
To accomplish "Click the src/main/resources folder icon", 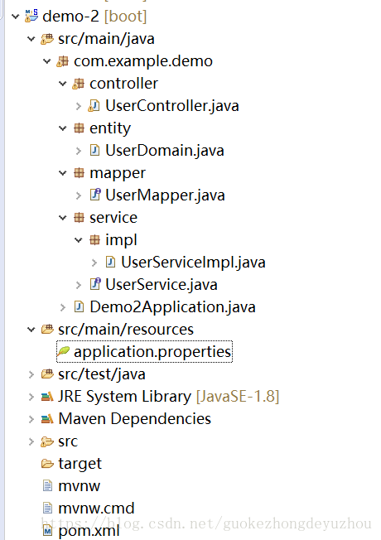I will pyautogui.click(x=47, y=330).
